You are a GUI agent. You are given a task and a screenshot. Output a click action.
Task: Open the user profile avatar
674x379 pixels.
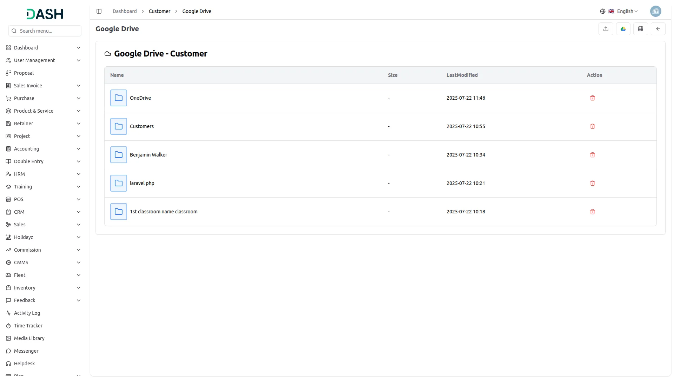[655, 11]
